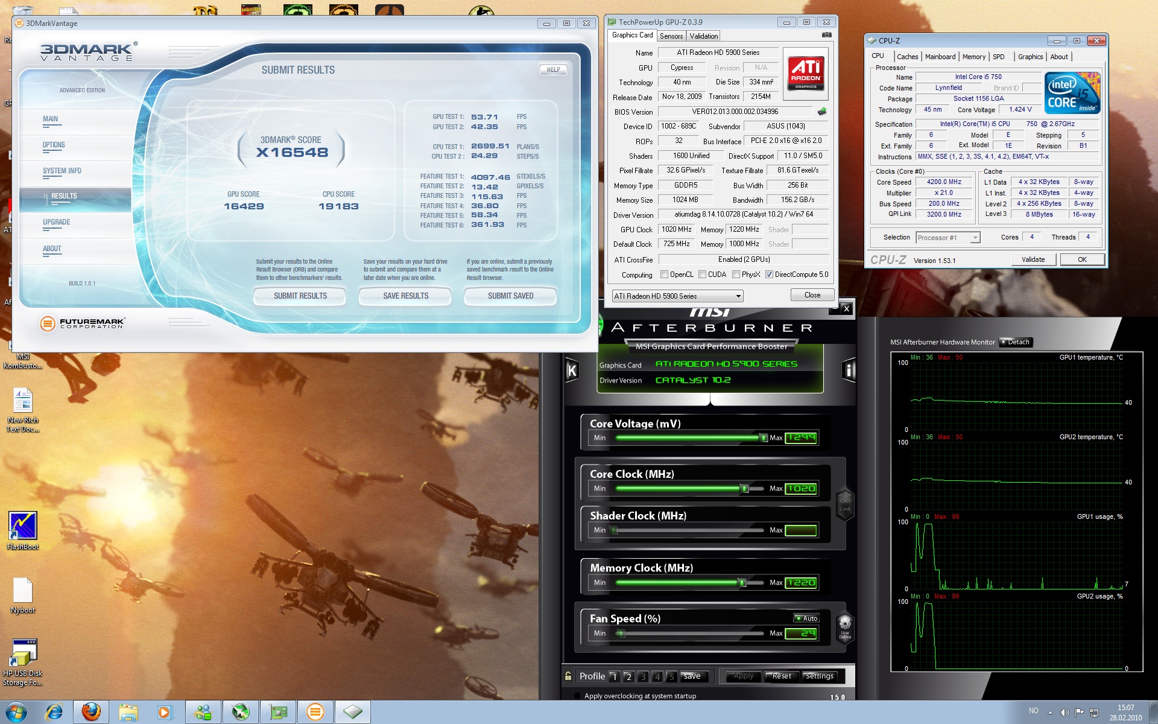Image resolution: width=1158 pixels, height=724 pixels.
Task: Click the User Define fan gear icon
Action: tap(845, 627)
